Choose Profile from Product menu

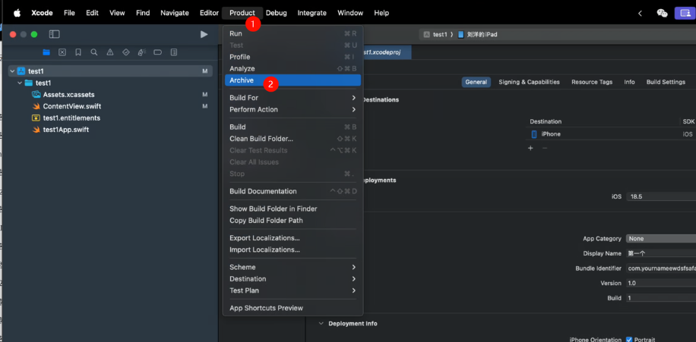pyautogui.click(x=293, y=57)
